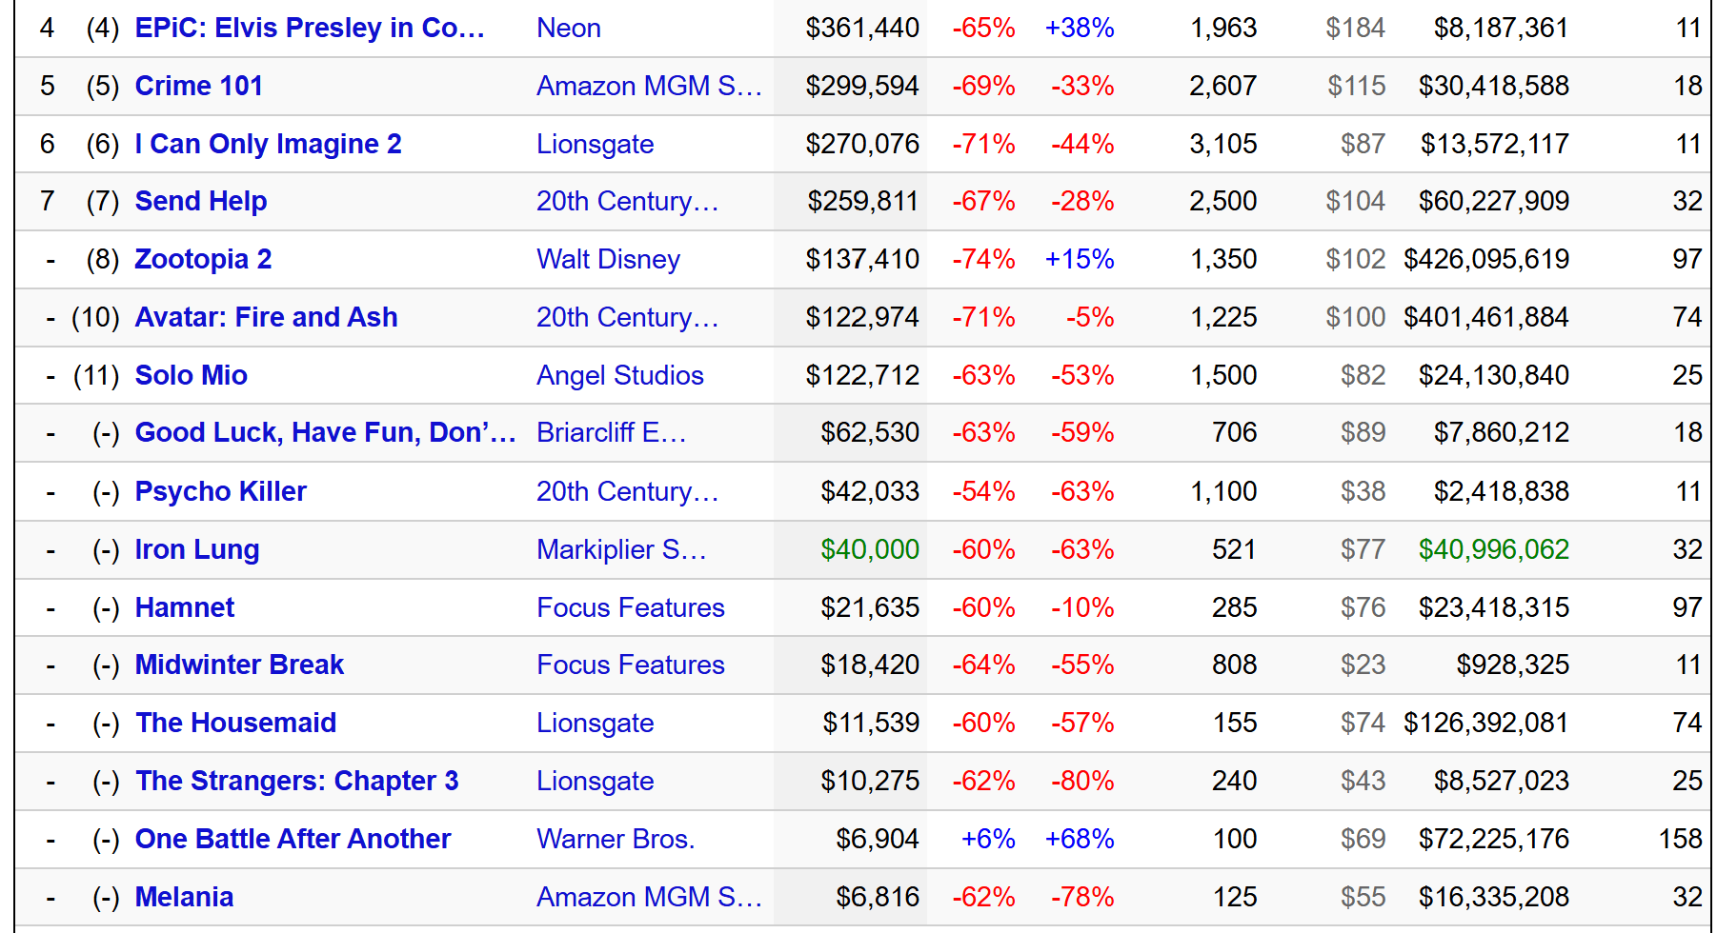
Task: Open the Neon distributor link
Action: (x=568, y=28)
